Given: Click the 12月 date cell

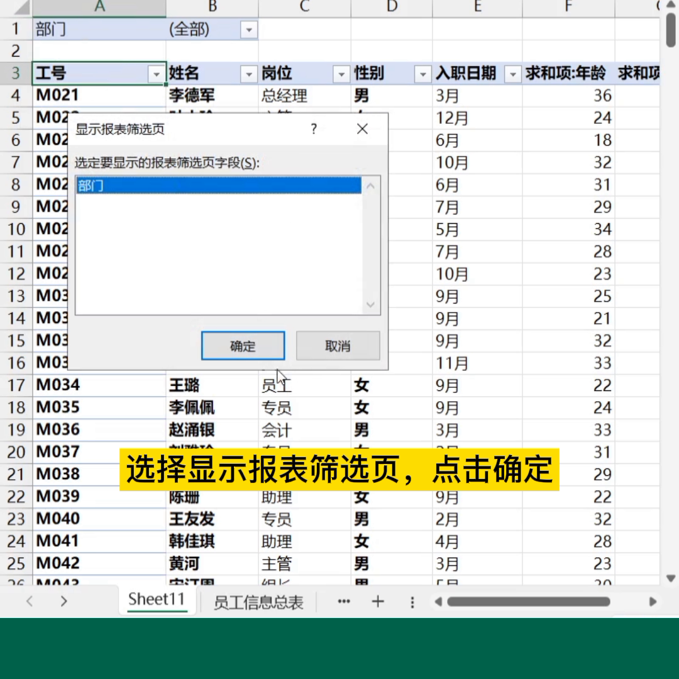Looking at the screenshot, I should [x=477, y=118].
